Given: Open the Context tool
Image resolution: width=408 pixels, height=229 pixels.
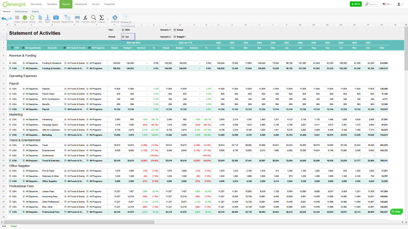Looking at the screenshot, I should tap(17, 19).
